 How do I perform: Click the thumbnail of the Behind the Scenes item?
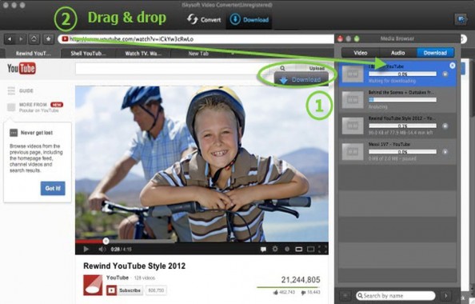[353, 100]
